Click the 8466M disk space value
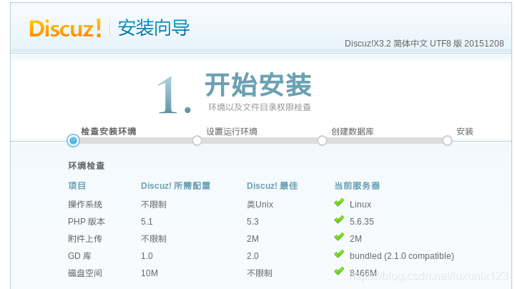Image resolution: width=515 pixels, height=289 pixels. (x=363, y=273)
